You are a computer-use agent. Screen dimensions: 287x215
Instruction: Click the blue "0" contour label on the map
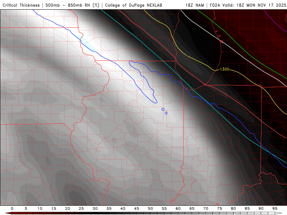(211, 104)
